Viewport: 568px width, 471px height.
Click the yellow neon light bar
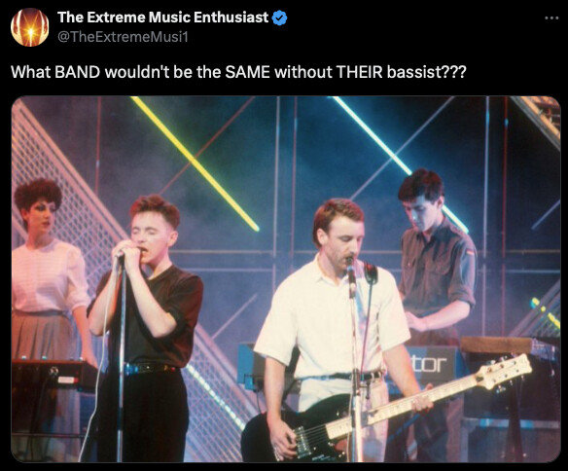[x=195, y=163]
